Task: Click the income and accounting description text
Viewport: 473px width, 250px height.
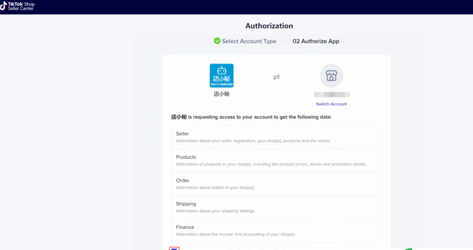Action: pyautogui.click(x=235, y=234)
